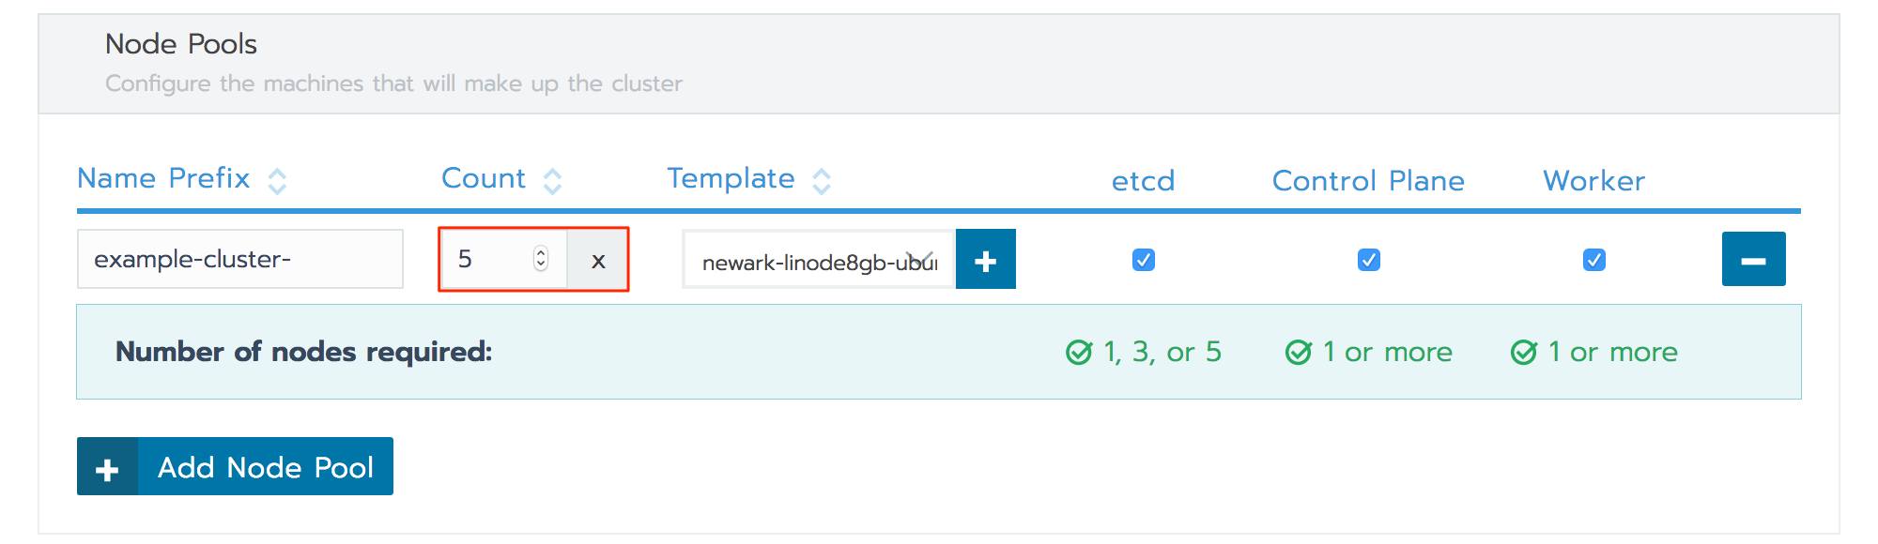This screenshot has width=1878, height=544.
Task: Uncheck the etcd checkbox
Action: 1142,261
